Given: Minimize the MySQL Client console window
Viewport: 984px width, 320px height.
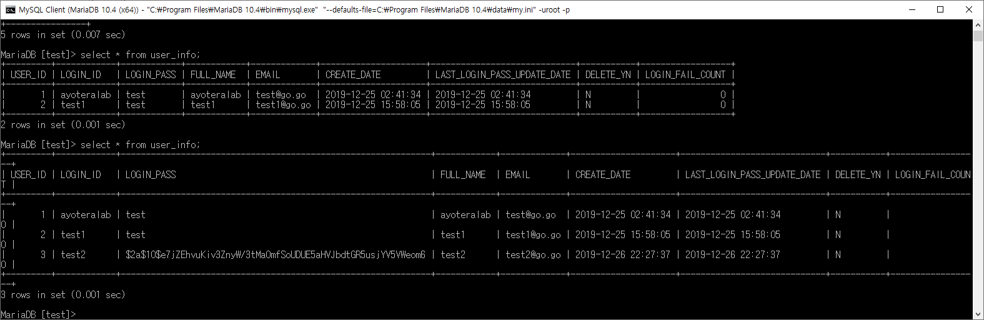Looking at the screenshot, I should [x=912, y=9].
